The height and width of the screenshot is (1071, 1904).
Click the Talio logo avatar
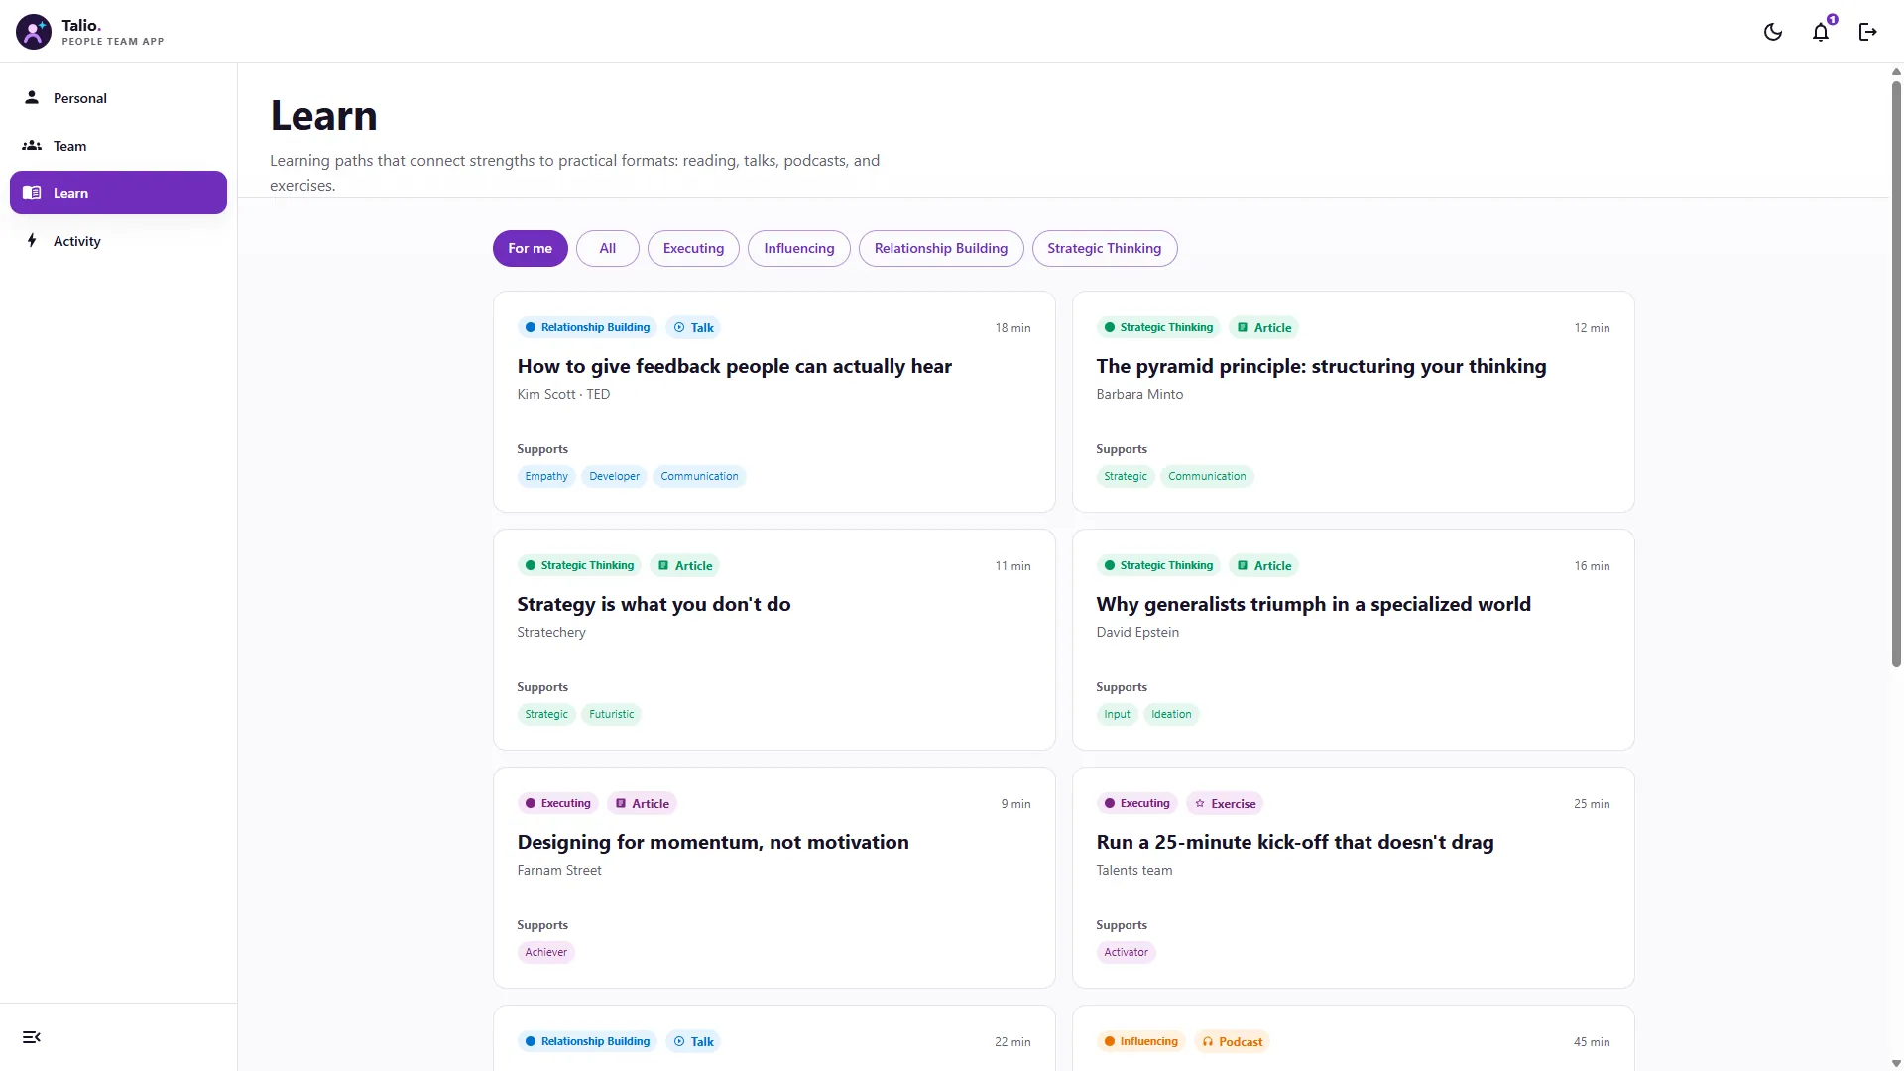click(x=34, y=32)
